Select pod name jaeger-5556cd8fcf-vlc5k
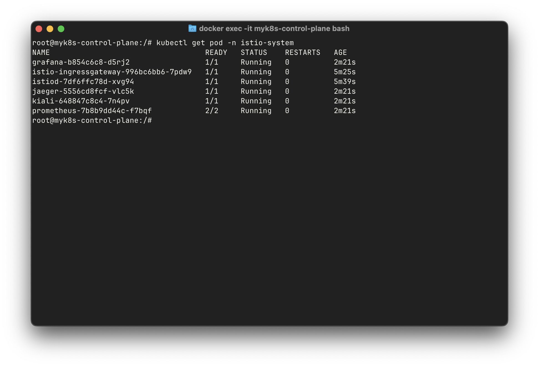539x367 pixels. (83, 91)
